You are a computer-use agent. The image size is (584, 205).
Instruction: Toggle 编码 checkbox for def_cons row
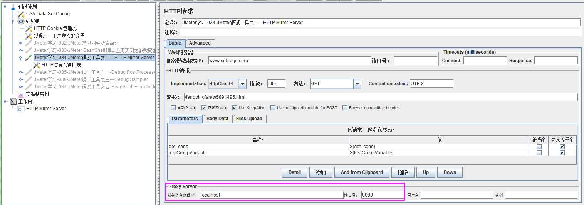[x=539, y=147]
